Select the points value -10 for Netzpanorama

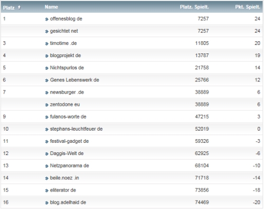click(x=257, y=166)
